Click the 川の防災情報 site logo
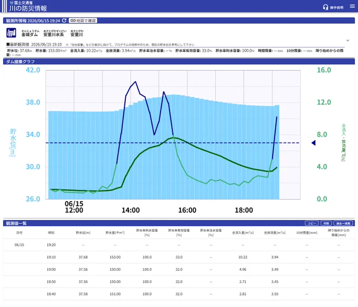Image resolution: width=358 pixels, height=307 pixels. [28, 6]
